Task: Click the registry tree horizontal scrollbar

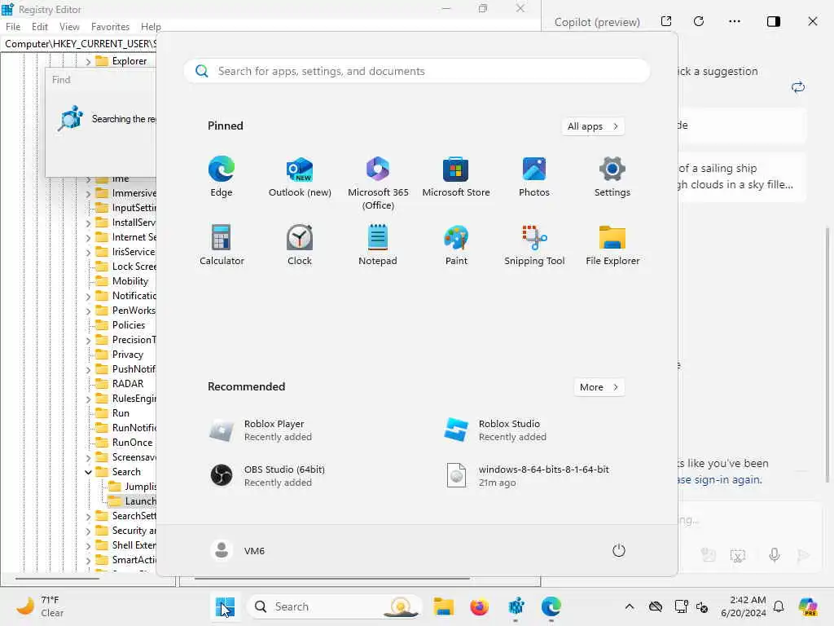Action: click(58, 578)
